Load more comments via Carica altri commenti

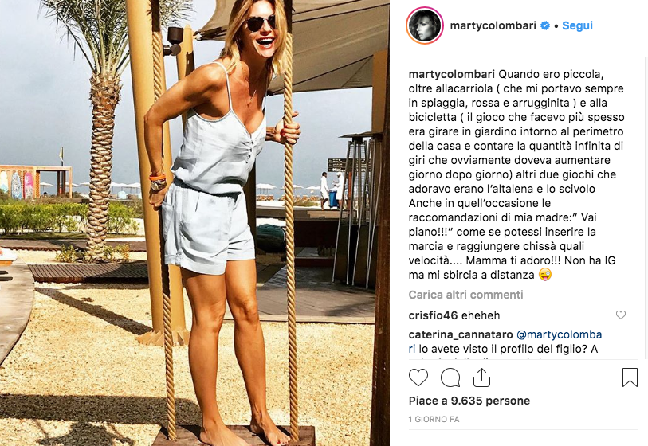pos(465,295)
